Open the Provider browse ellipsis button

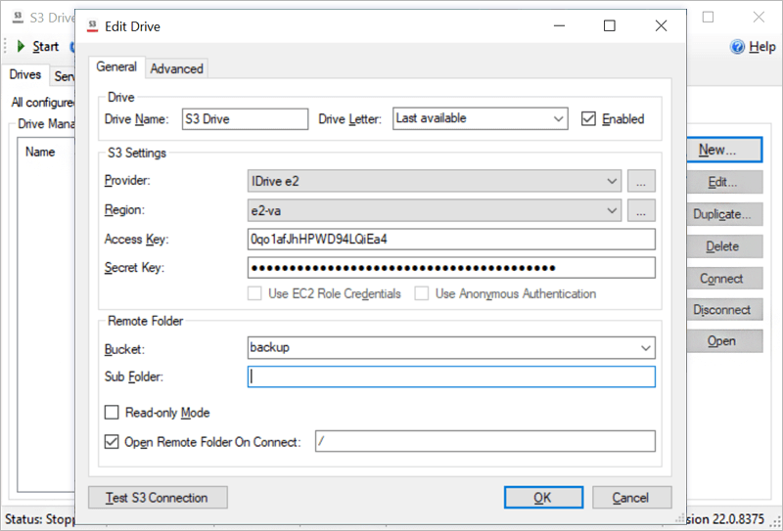641,181
